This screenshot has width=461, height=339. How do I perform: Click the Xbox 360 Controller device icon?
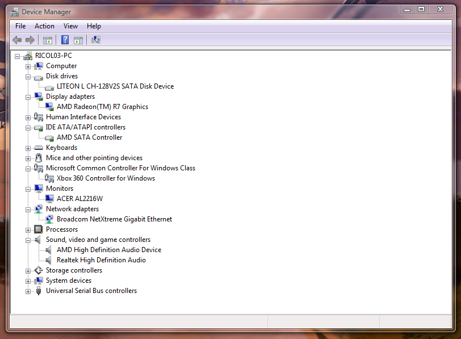pos(49,178)
